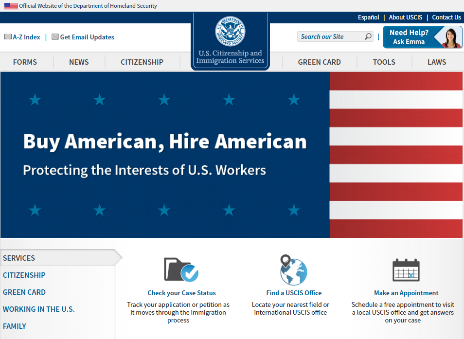
Task: Click Emma's avatar photo
Action: pyautogui.click(x=450, y=37)
